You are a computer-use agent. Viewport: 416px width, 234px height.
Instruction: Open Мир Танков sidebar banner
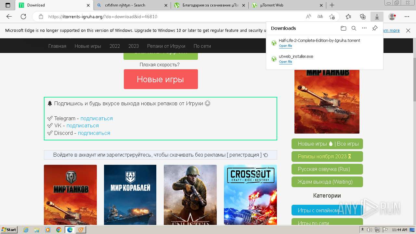click(x=327, y=101)
